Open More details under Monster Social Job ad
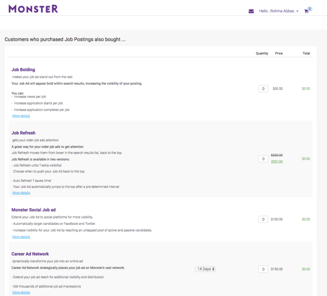 tap(21, 237)
